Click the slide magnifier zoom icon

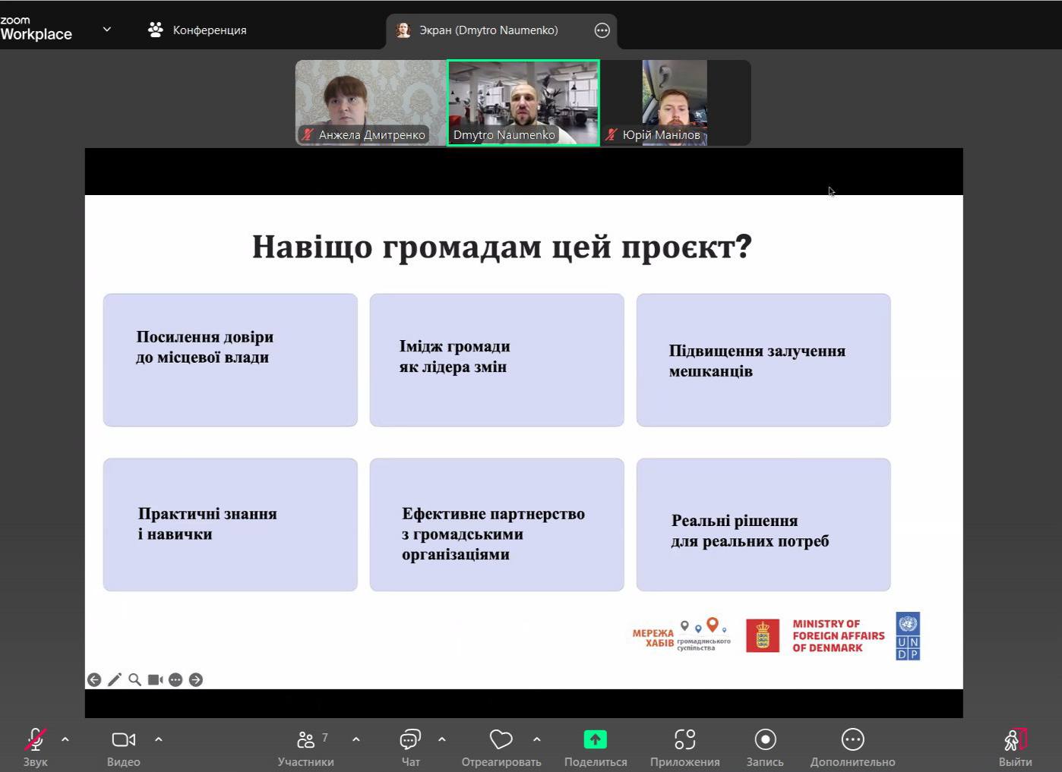[134, 679]
